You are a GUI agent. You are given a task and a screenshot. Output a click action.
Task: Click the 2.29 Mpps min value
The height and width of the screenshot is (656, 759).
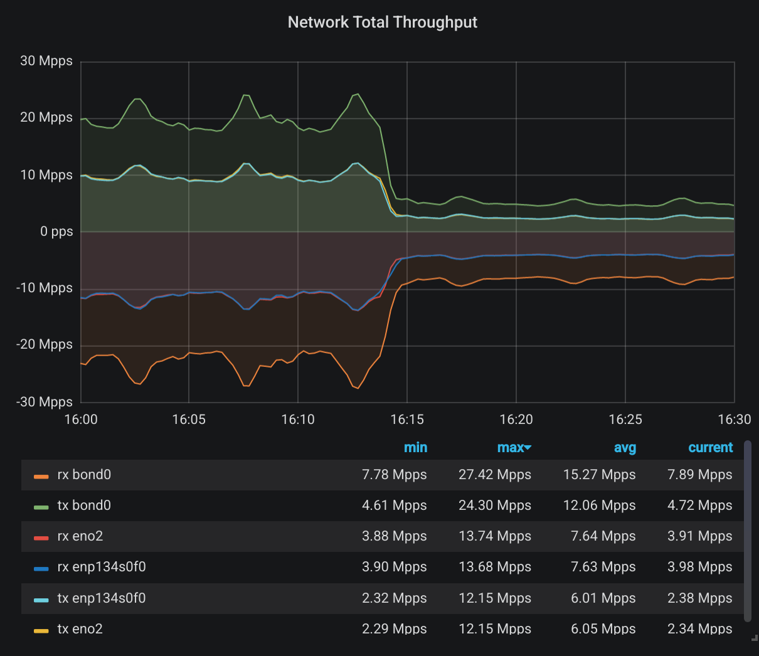[x=395, y=628]
